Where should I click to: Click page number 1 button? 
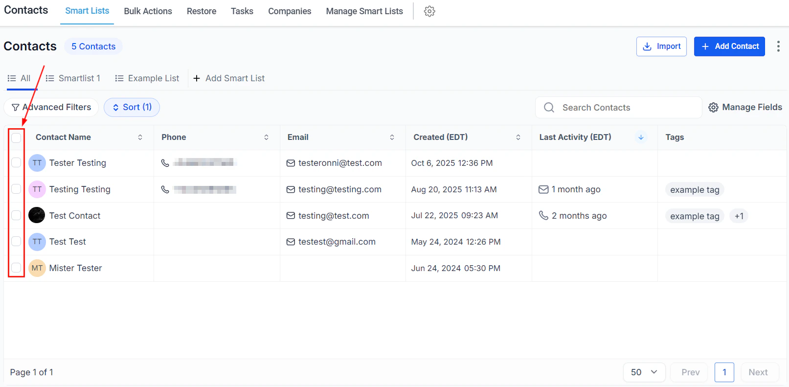(724, 372)
